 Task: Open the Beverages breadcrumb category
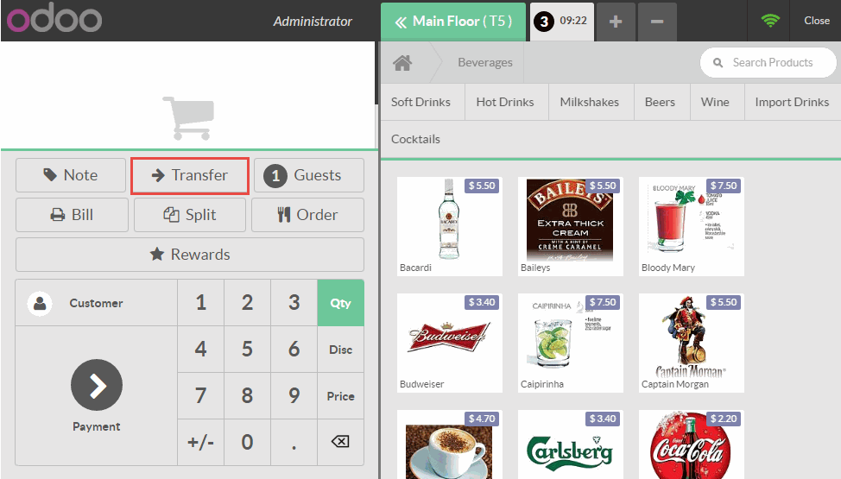click(484, 63)
